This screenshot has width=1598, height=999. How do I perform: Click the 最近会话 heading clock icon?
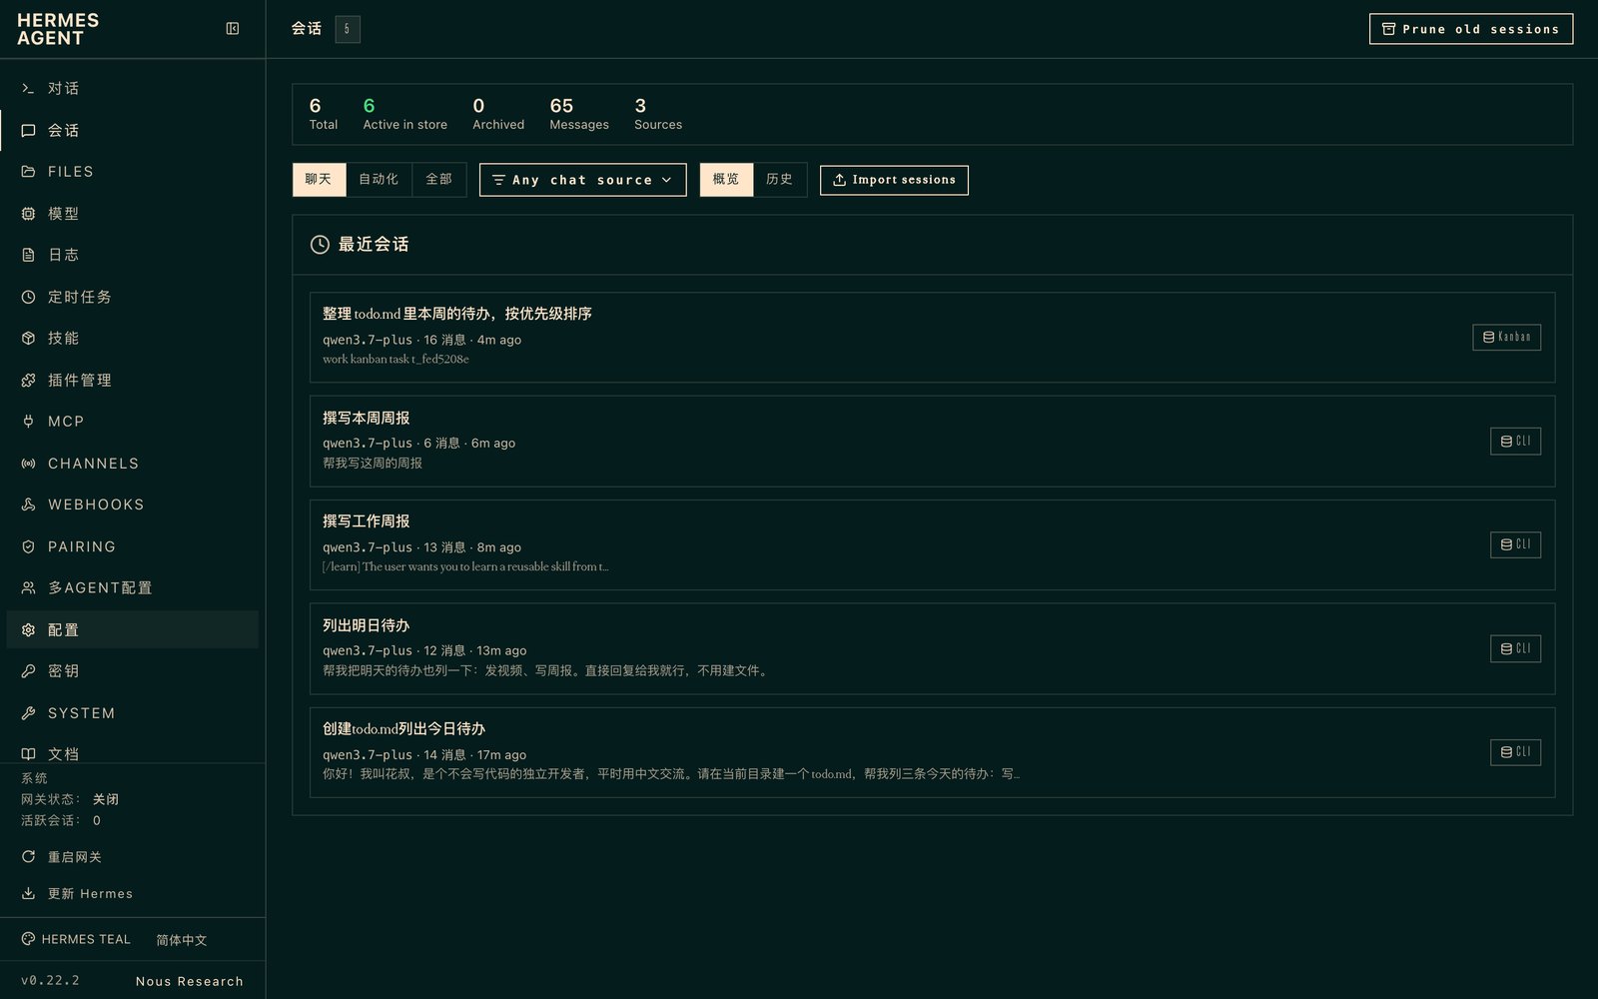pyautogui.click(x=320, y=245)
